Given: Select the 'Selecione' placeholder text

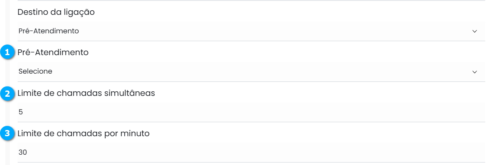Looking at the screenshot, I should [35, 72].
